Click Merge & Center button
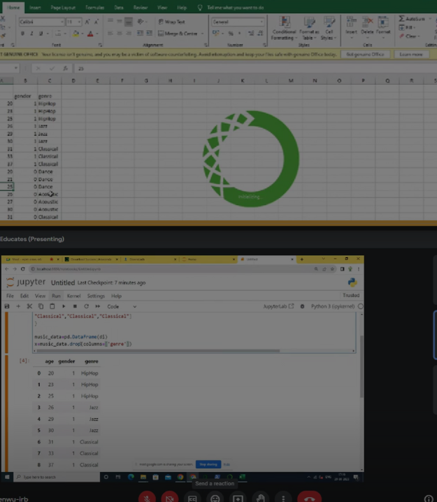The width and height of the screenshot is (437, 502). click(x=178, y=34)
